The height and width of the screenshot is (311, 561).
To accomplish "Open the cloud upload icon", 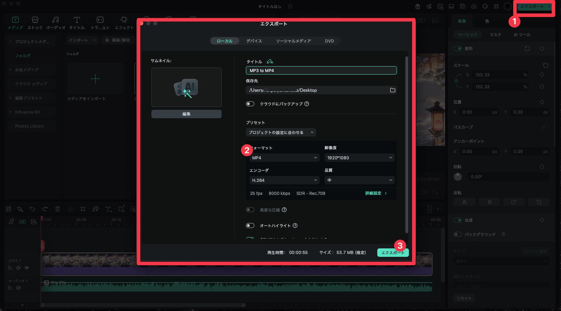I will [474, 6].
